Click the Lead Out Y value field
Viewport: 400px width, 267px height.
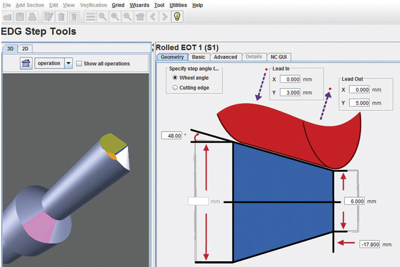(360, 103)
